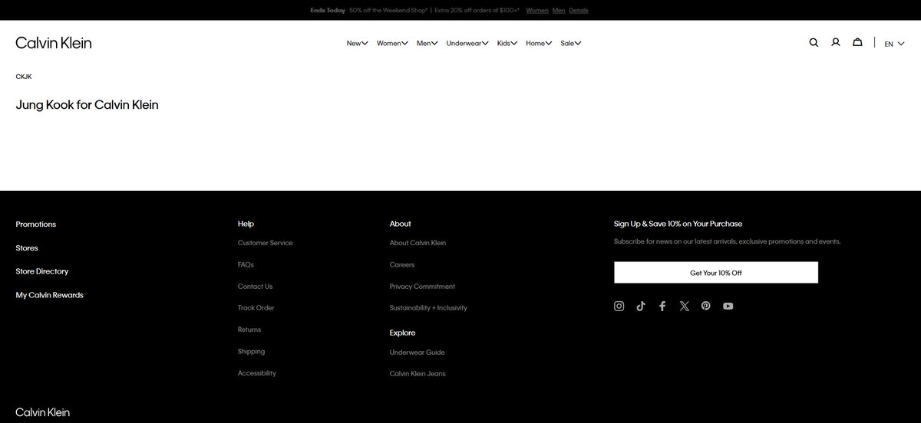The image size is (921, 423).
Task: Open Sustainability + Inclusivity link
Action: (428, 308)
